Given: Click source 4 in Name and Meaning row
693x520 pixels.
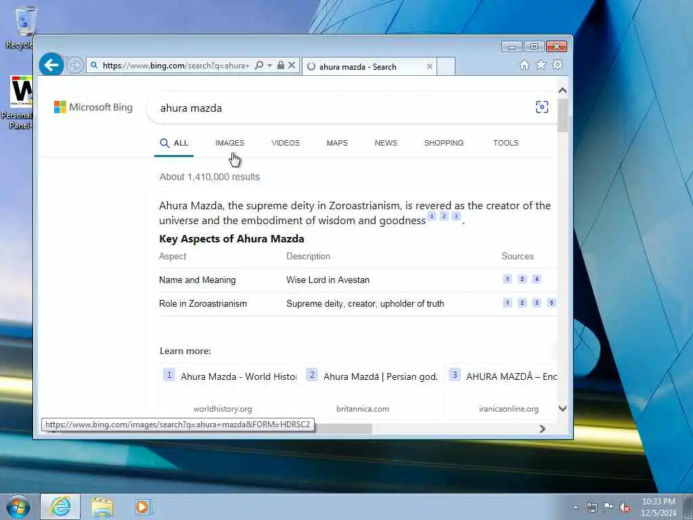Looking at the screenshot, I should tap(537, 279).
